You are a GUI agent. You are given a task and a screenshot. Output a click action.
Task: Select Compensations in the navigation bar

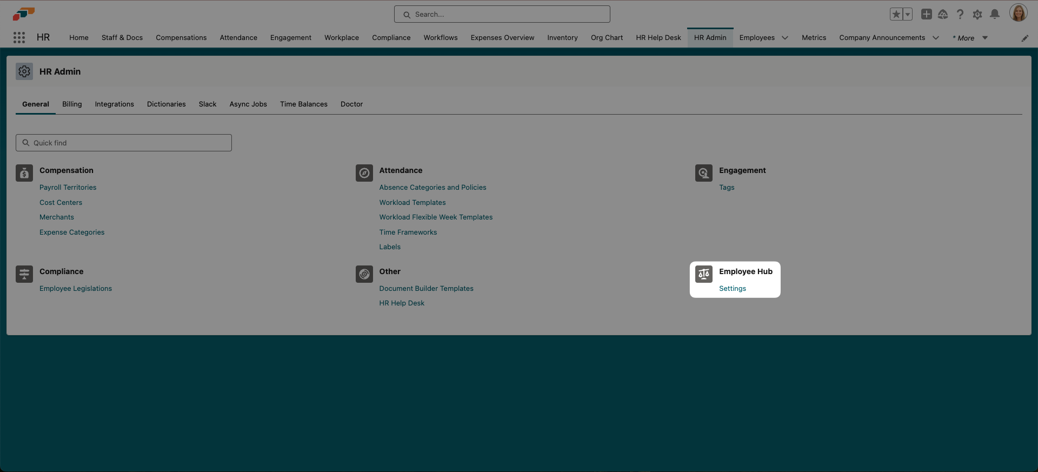point(181,38)
